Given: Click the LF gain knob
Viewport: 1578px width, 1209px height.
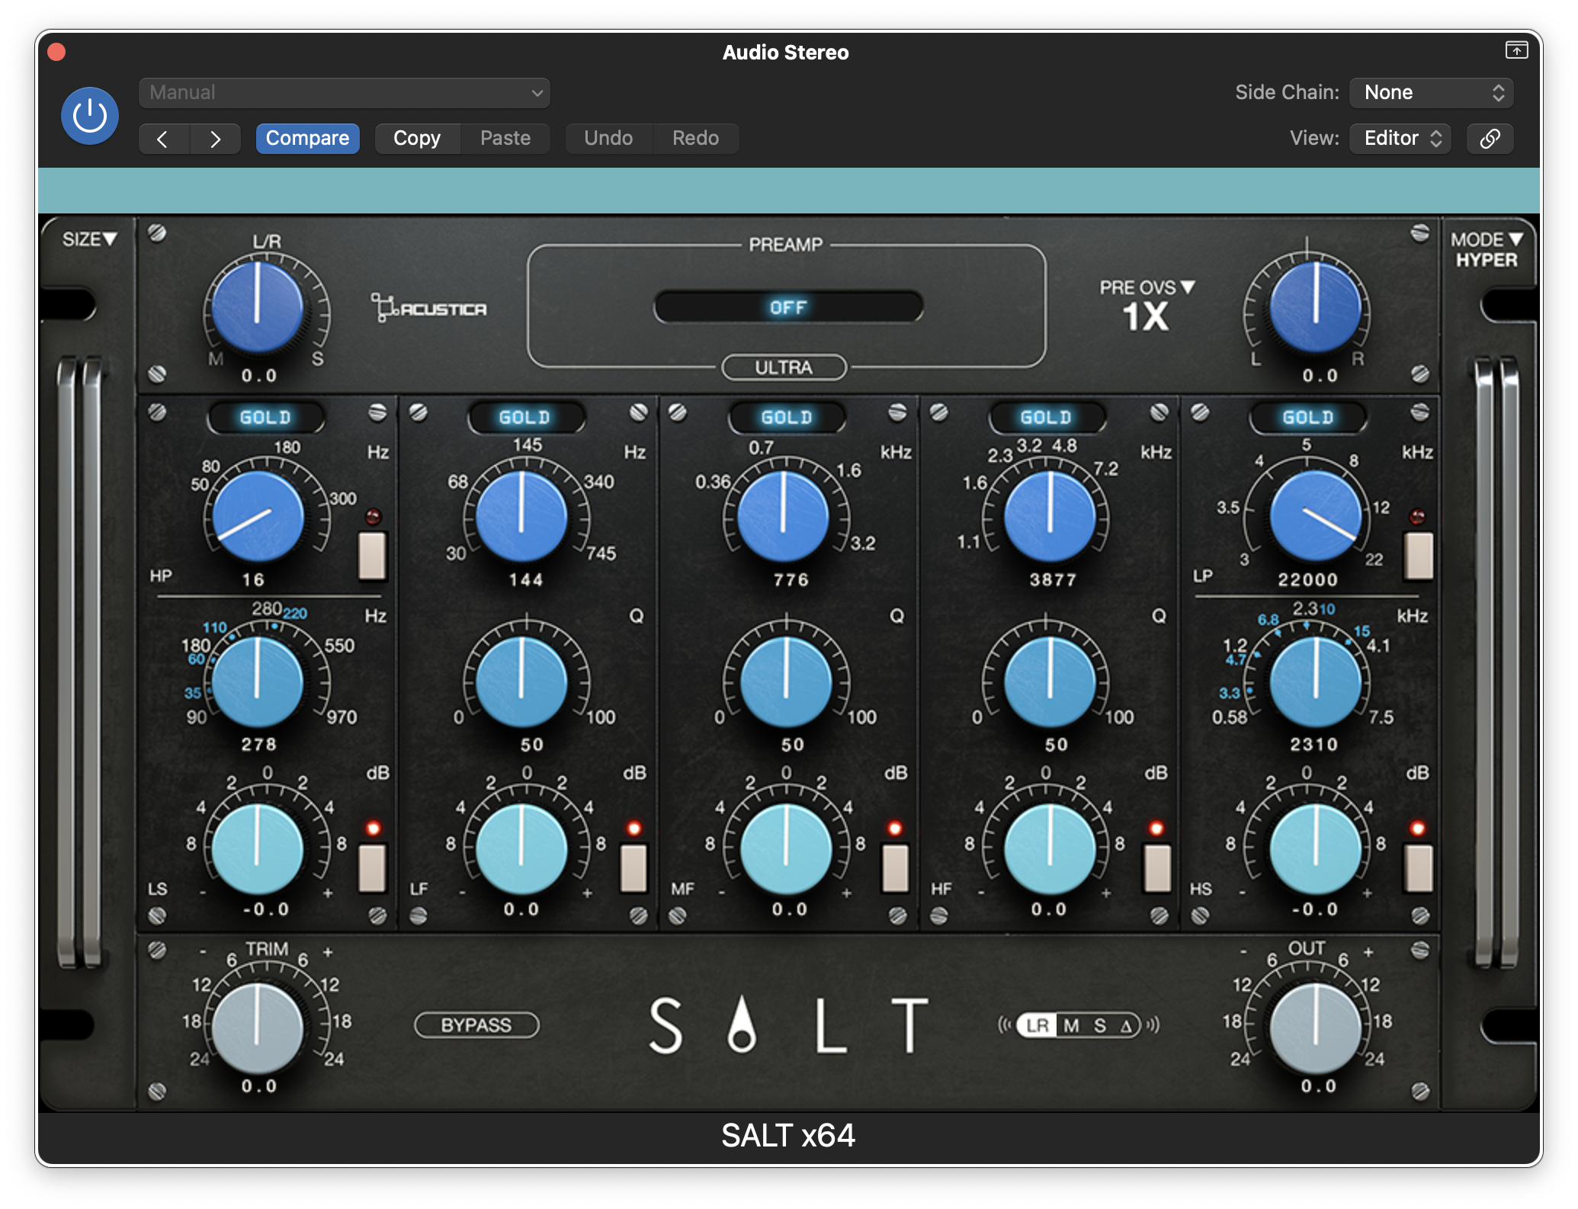Looking at the screenshot, I should tap(521, 848).
